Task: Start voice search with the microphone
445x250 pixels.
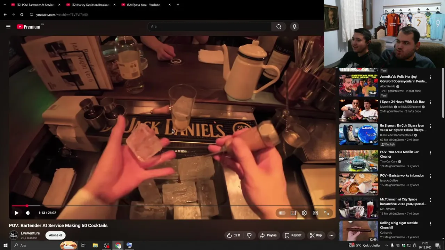Action: (294, 27)
